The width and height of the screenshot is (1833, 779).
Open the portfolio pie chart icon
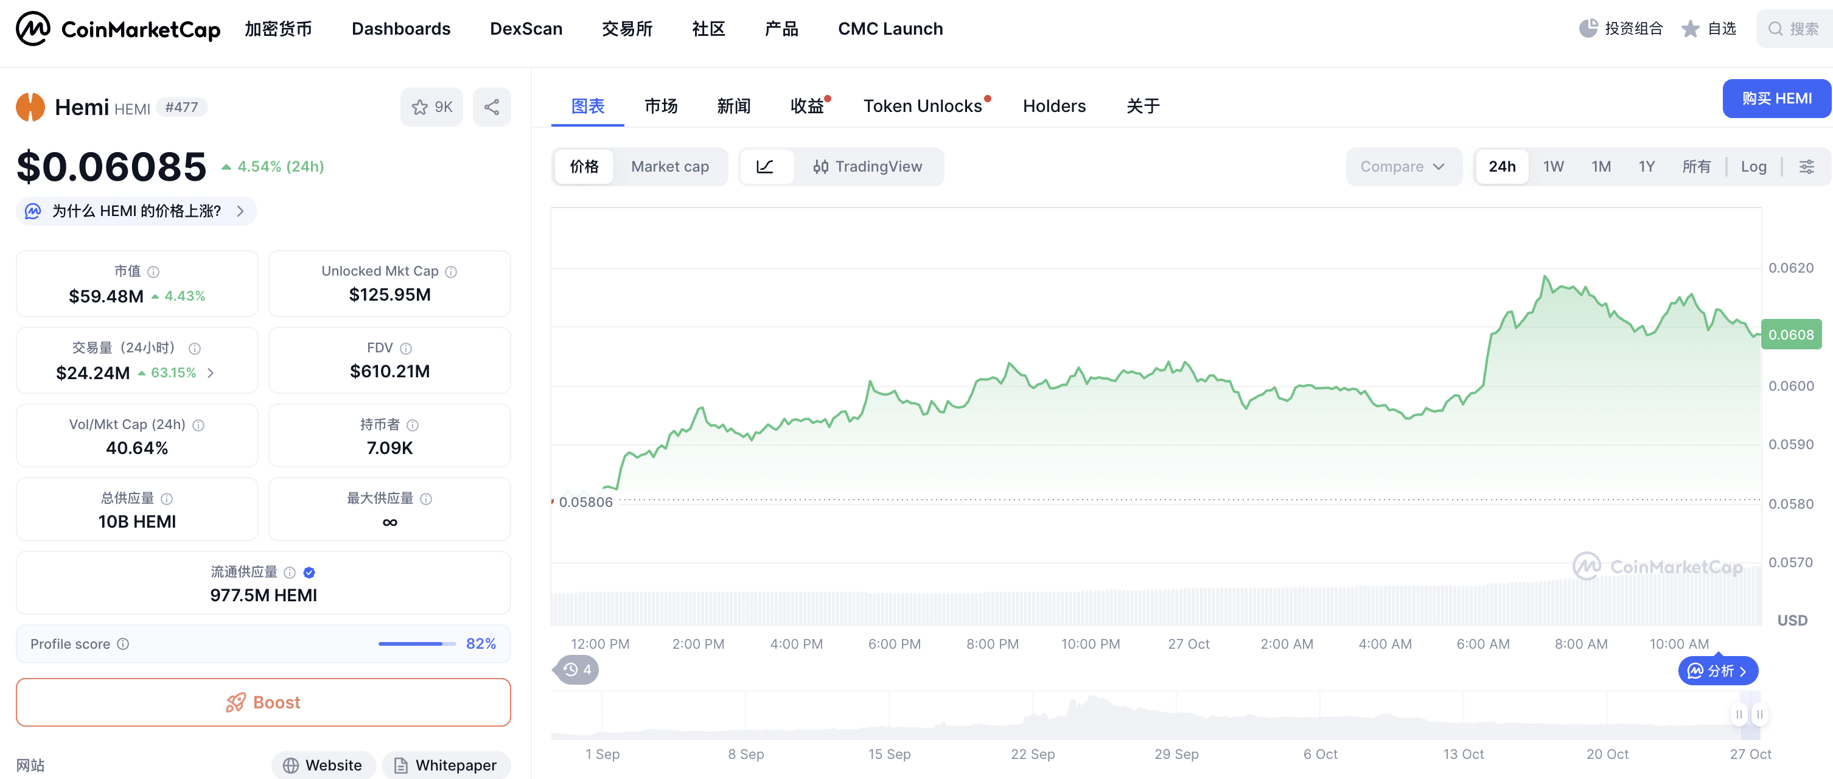[x=1588, y=29]
